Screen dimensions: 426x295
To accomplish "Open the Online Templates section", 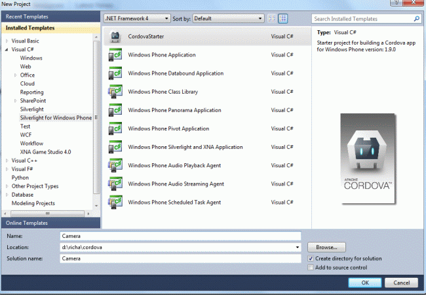I will 51,223.
